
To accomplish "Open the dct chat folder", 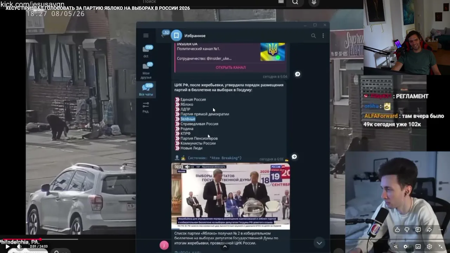I will (x=146, y=51).
